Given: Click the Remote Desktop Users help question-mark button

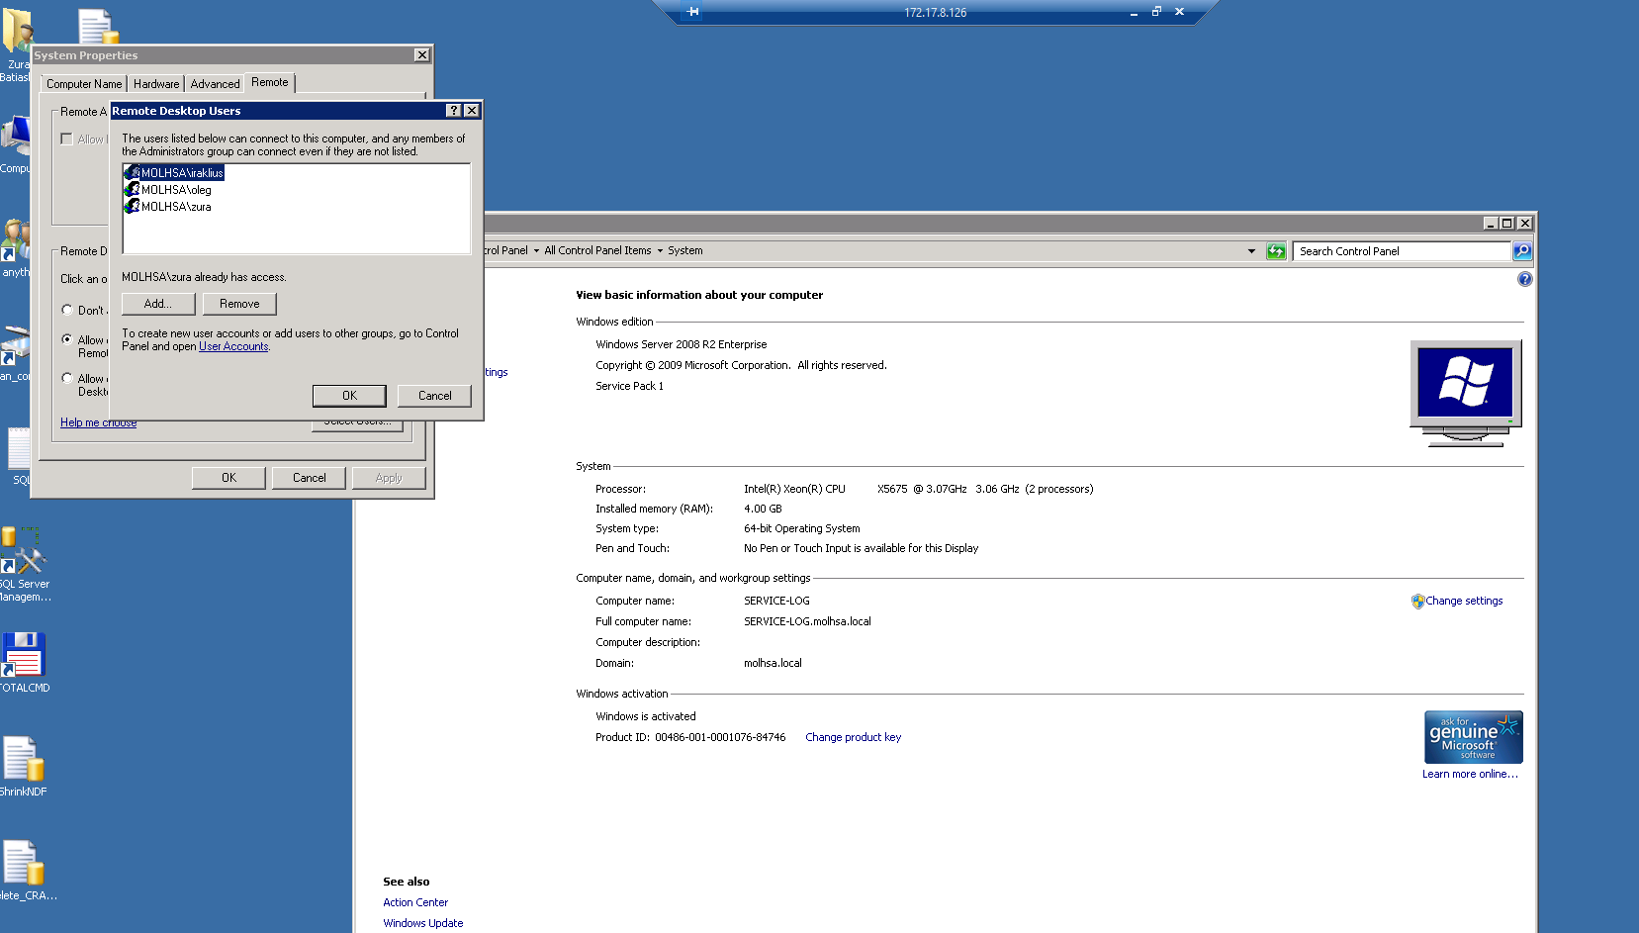Looking at the screenshot, I should pos(453,111).
